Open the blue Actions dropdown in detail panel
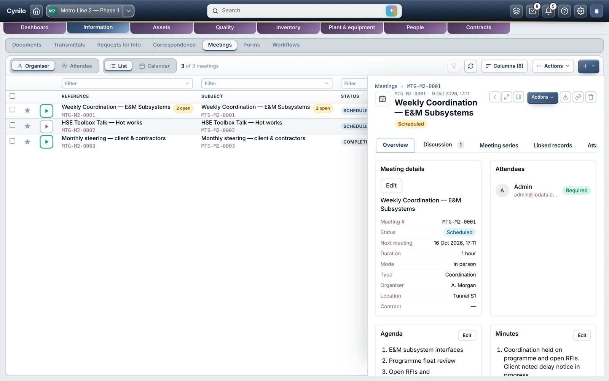 coord(542,97)
